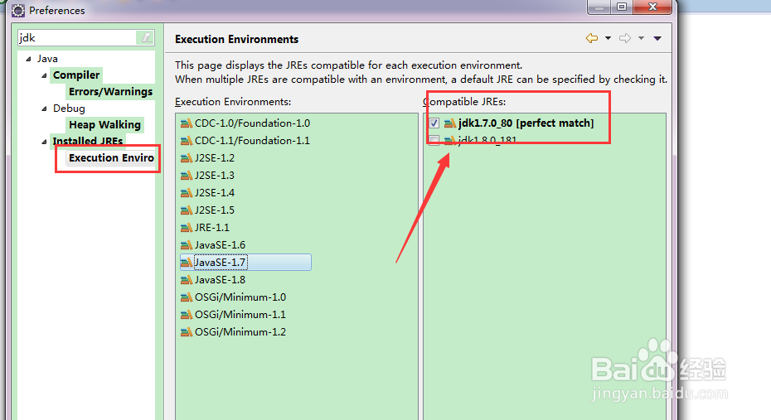Click the J2SE-1.4 environment icon
Screen dimensions: 771x420
pos(187,193)
